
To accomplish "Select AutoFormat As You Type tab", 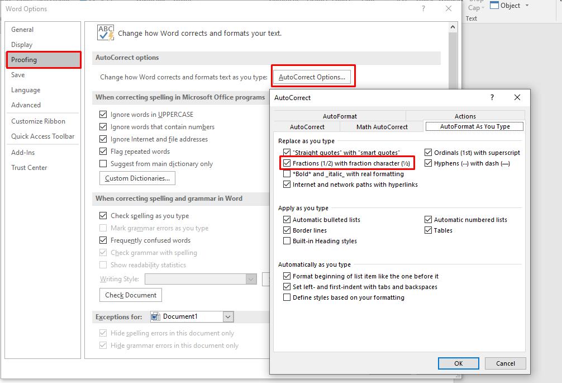I will (474, 126).
